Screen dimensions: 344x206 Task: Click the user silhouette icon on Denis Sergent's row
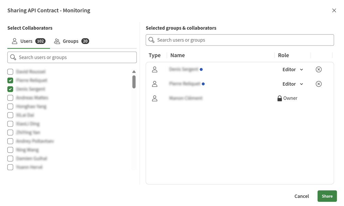click(155, 69)
